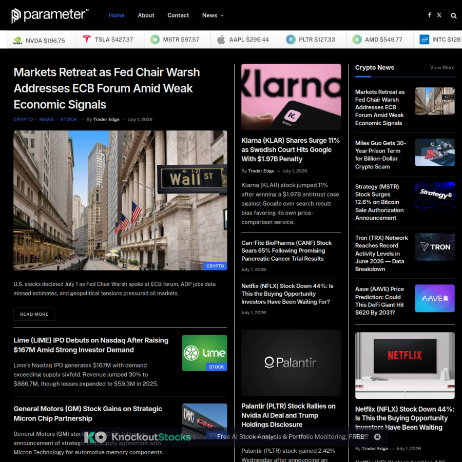
Task: Click the Netflix TV image in sidebar
Action: click(x=405, y=365)
